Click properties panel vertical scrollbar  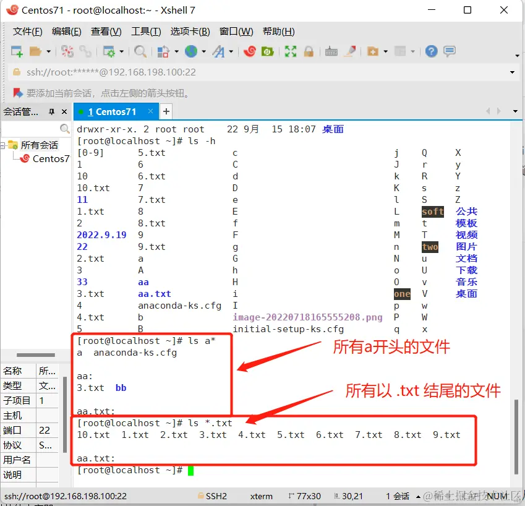pos(65,414)
